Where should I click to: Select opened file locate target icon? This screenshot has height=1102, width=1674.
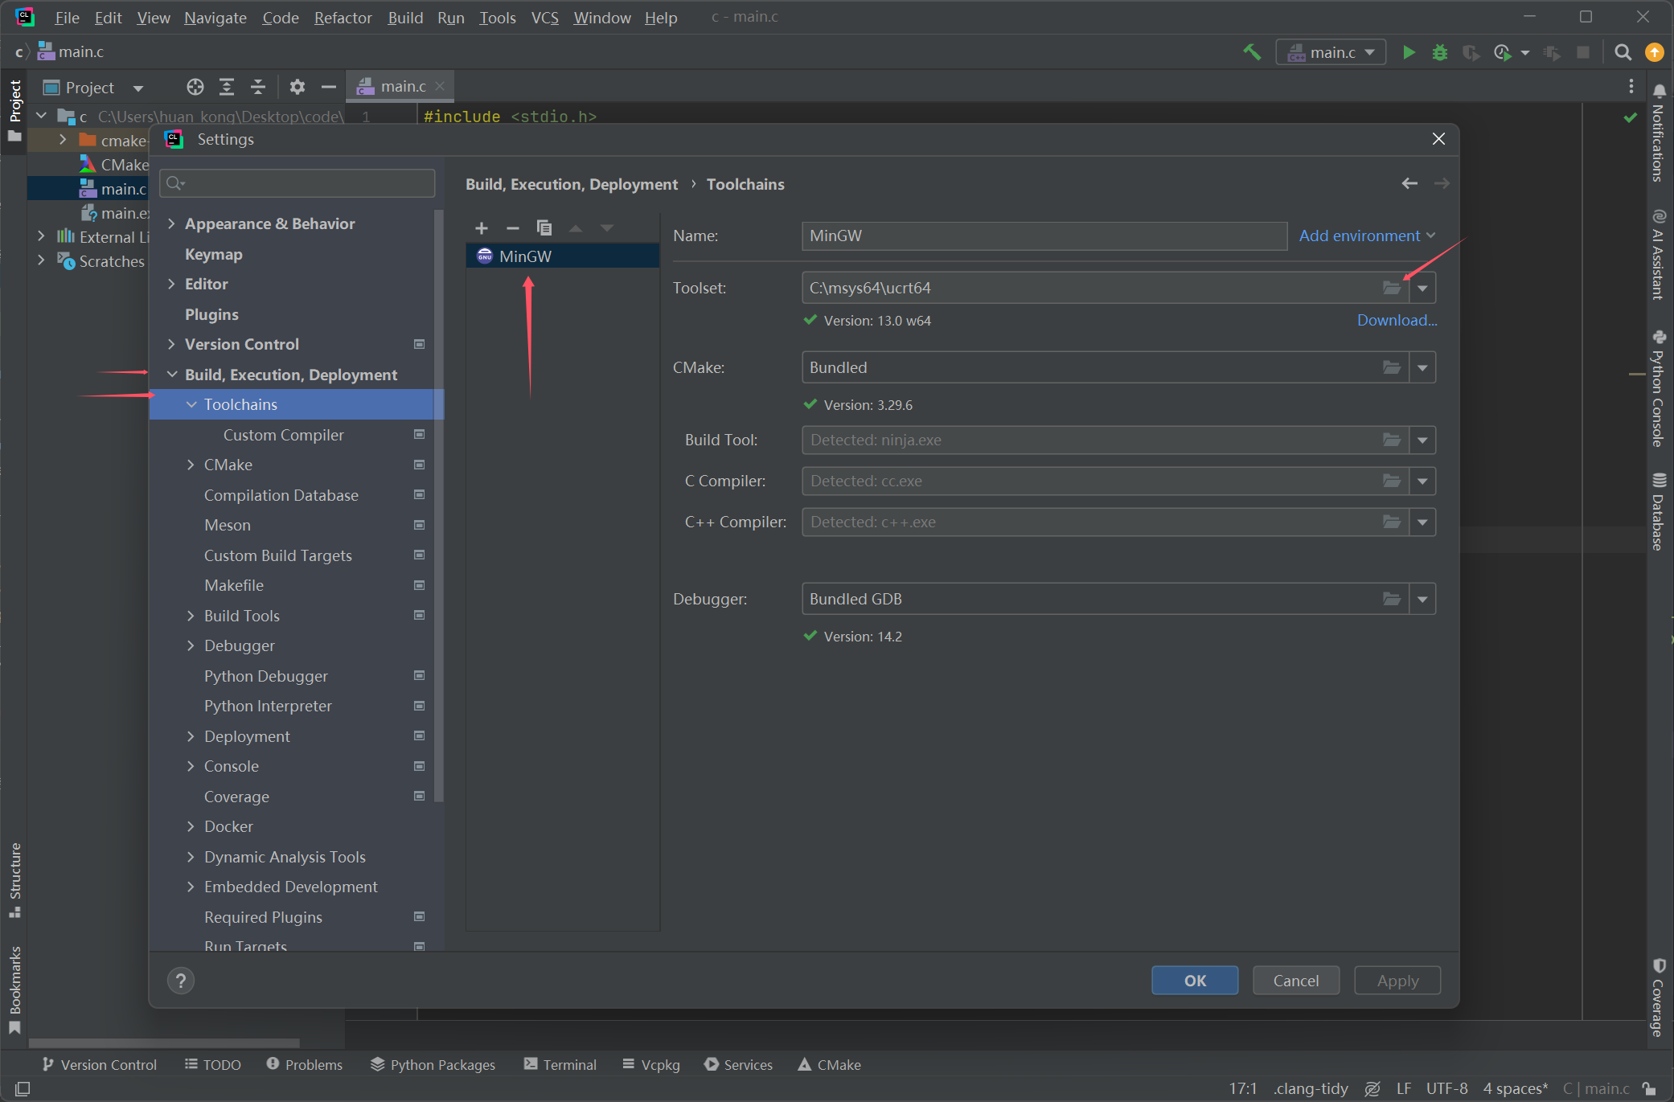(x=195, y=87)
